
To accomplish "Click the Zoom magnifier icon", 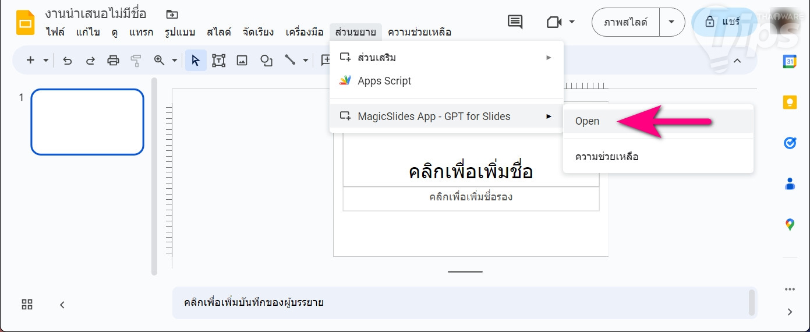I will 159,60.
